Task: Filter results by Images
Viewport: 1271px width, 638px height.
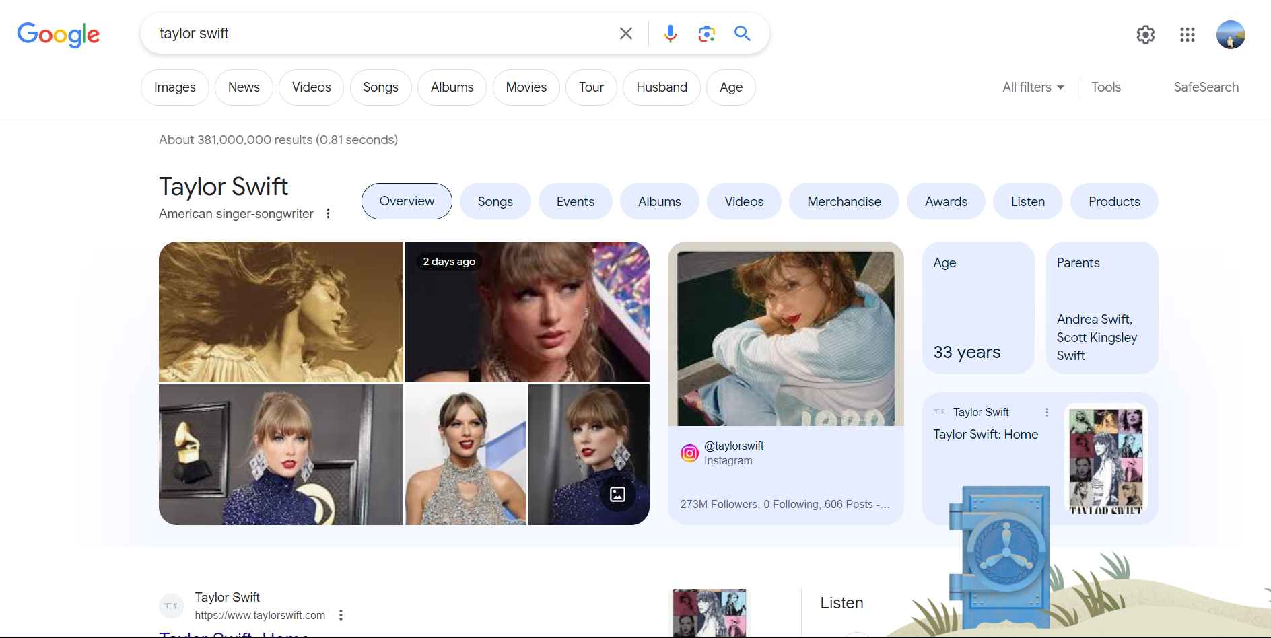Action: point(175,87)
